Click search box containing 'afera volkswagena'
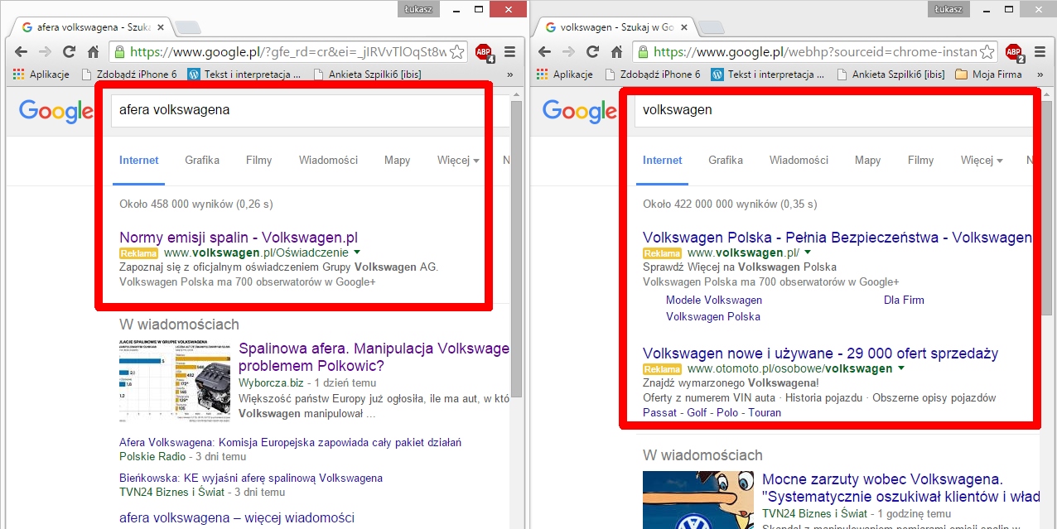The width and height of the screenshot is (1057, 529). click(x=311, y=109)
